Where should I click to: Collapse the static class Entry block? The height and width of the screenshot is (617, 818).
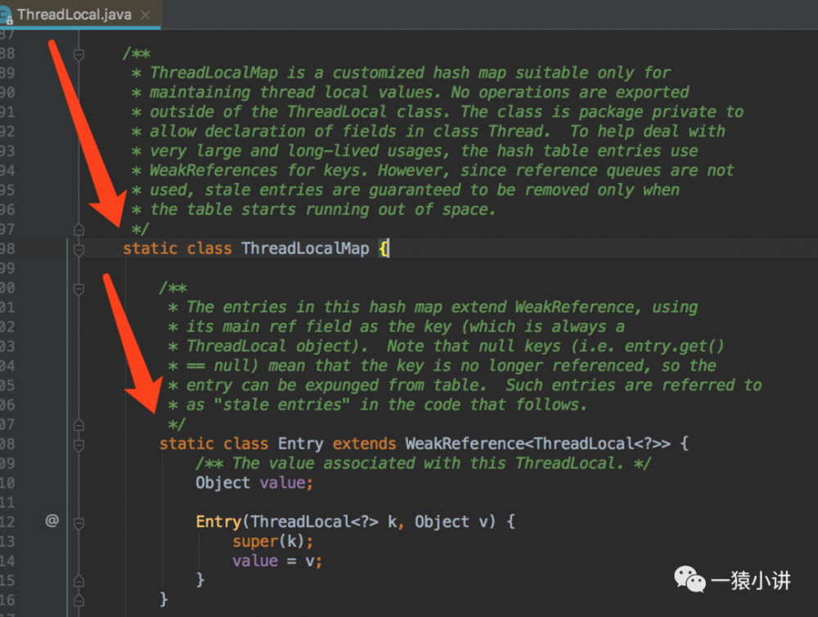tap(79, 445)
